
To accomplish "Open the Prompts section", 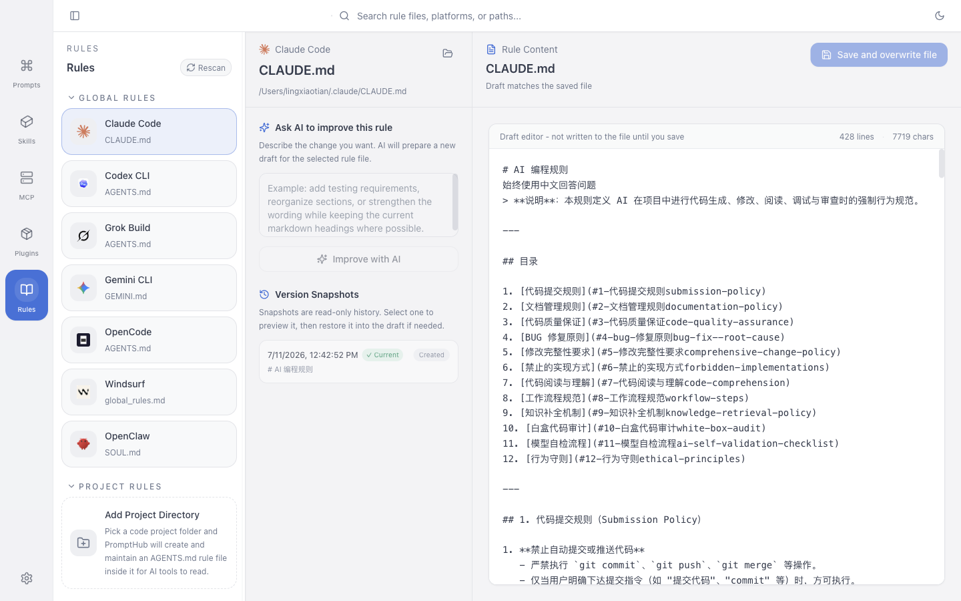I will click(x=27, y=72).
